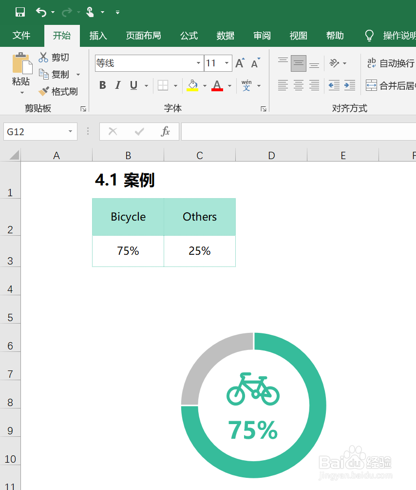The height and width of the screenshot is (490, 416).
Task: Apply cell borders icon
Action: [163, 85]
